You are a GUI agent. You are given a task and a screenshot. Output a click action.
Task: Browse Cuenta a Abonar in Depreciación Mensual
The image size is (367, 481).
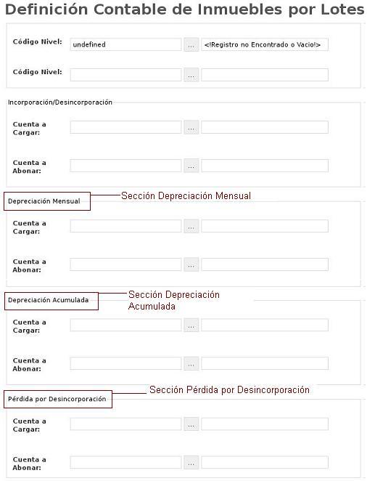pos(191,264)
